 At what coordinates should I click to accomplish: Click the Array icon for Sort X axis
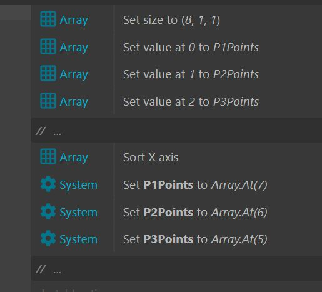pos(48,156)
